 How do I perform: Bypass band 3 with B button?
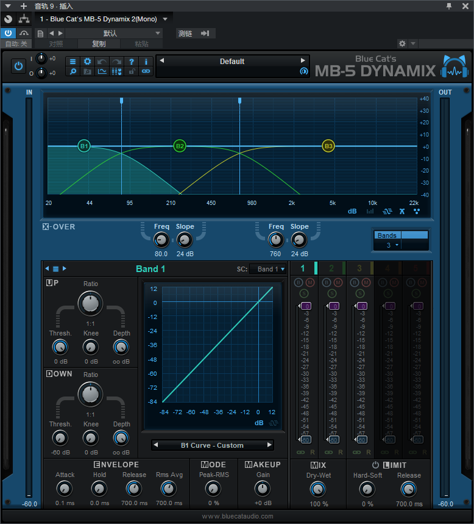[x=355, y=282]
